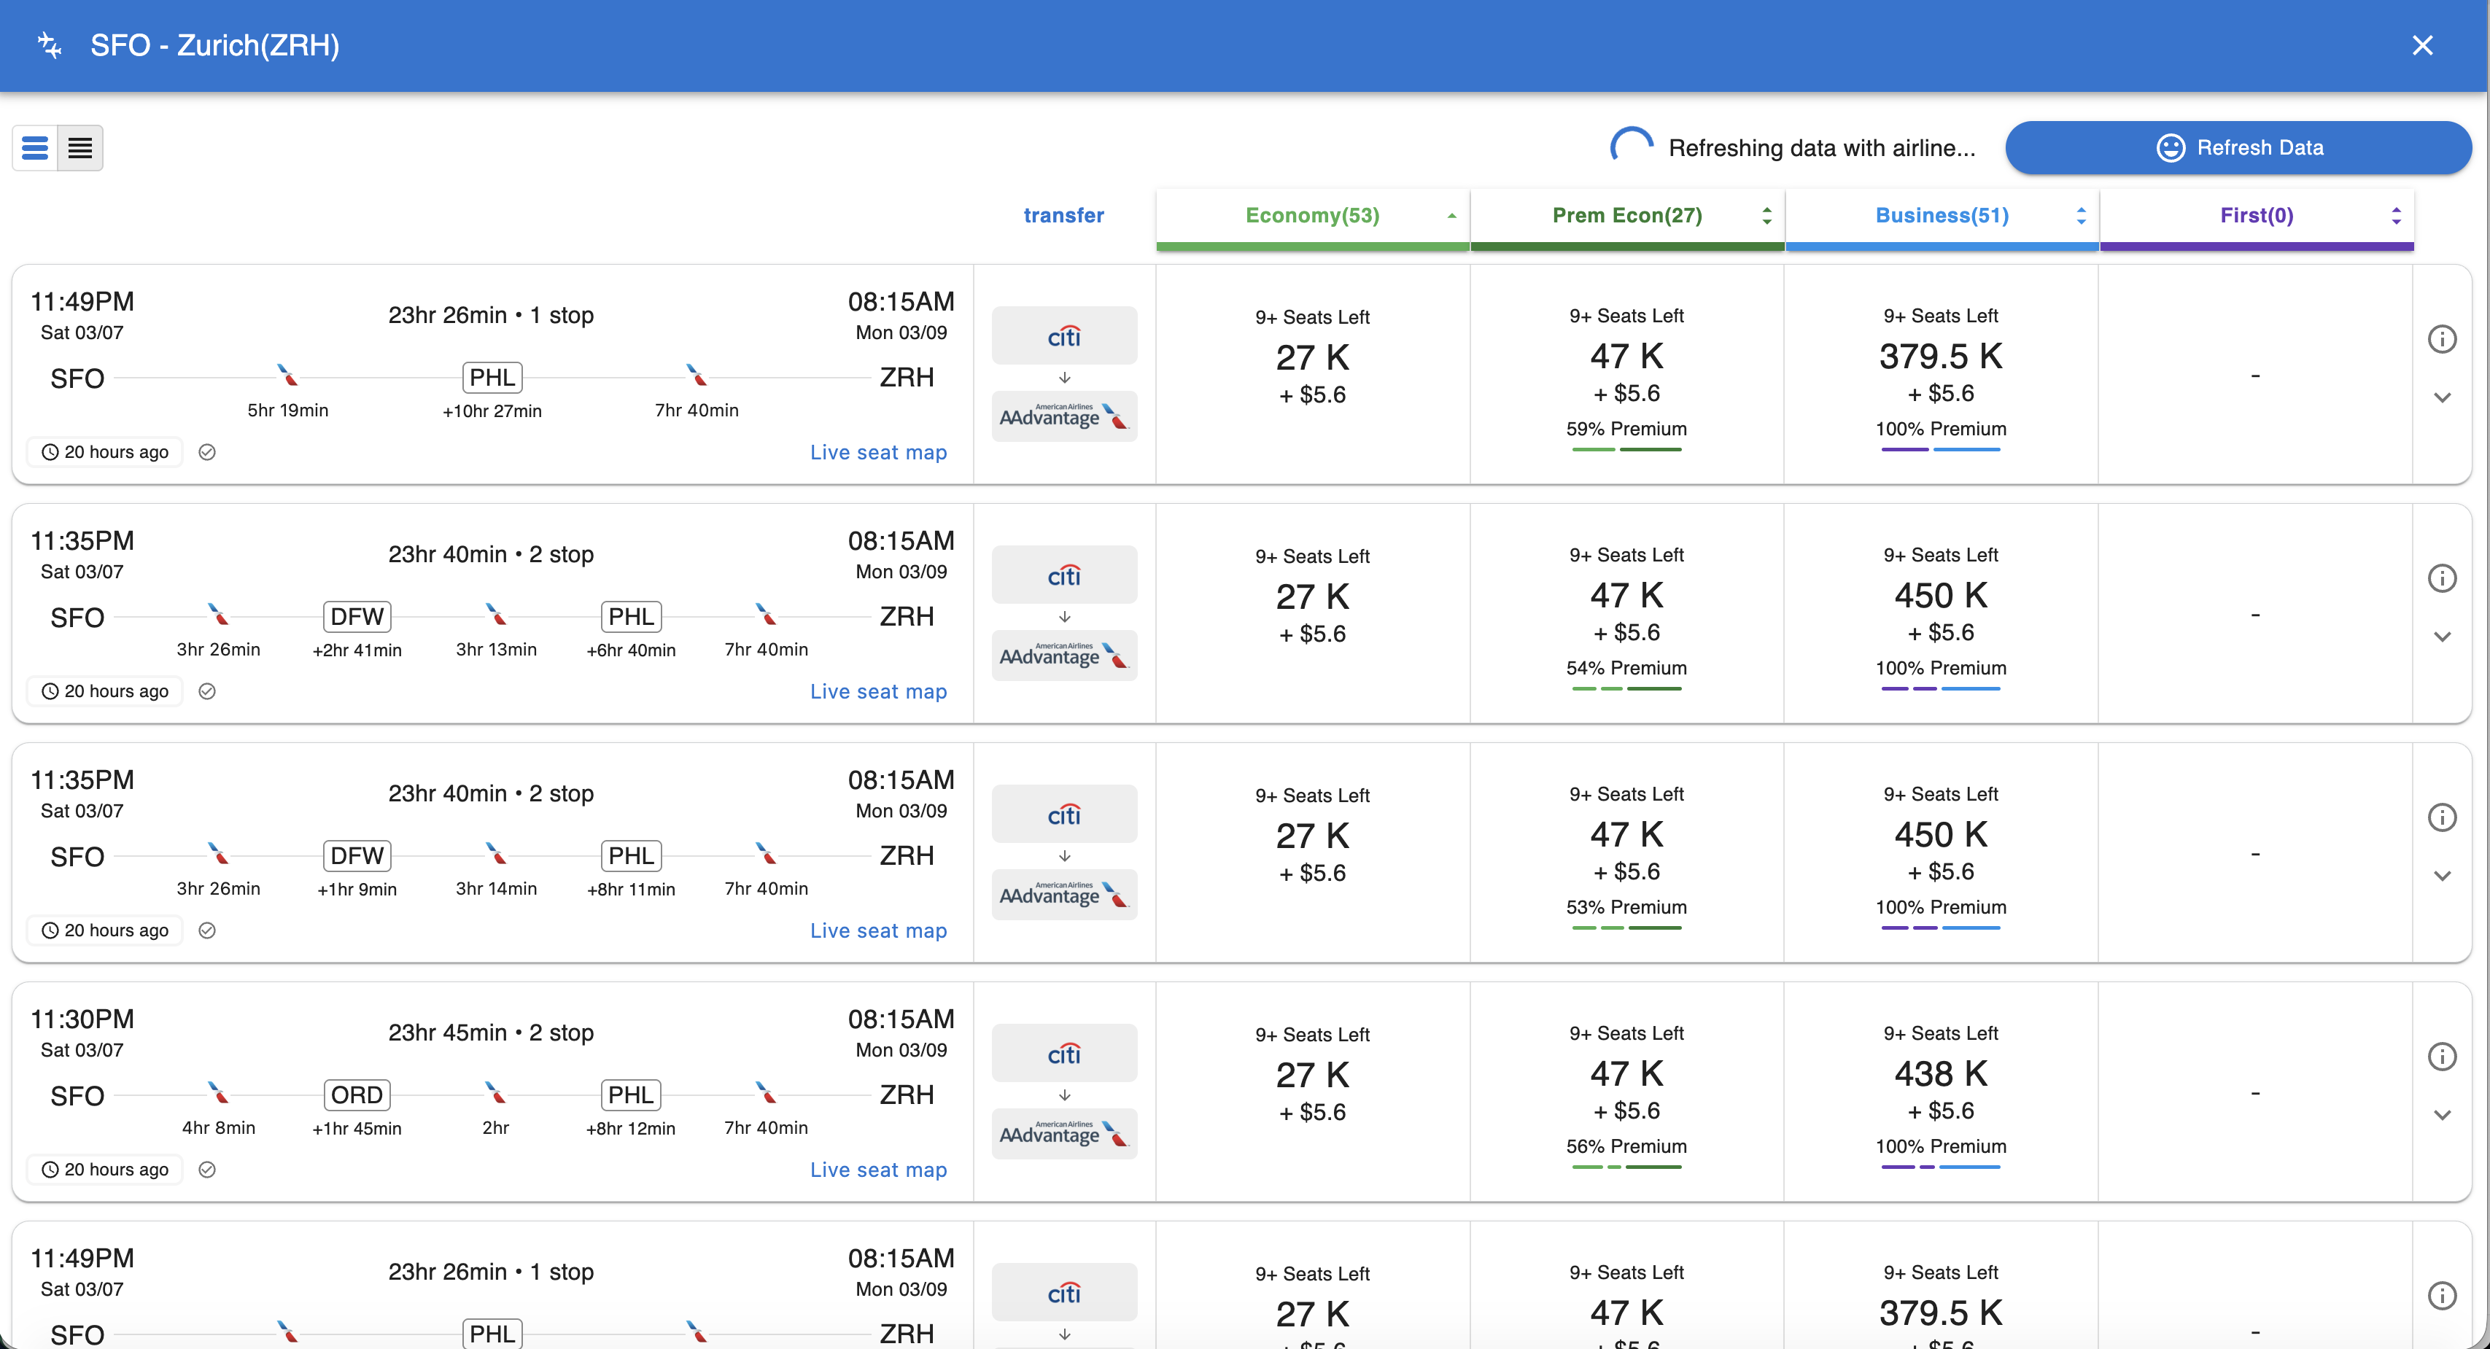Image resolution: width=2490 pixels, height=1349 pixels.
Task: Select 47 K fare with 59% Premium
Action: tap(1626, 357)
